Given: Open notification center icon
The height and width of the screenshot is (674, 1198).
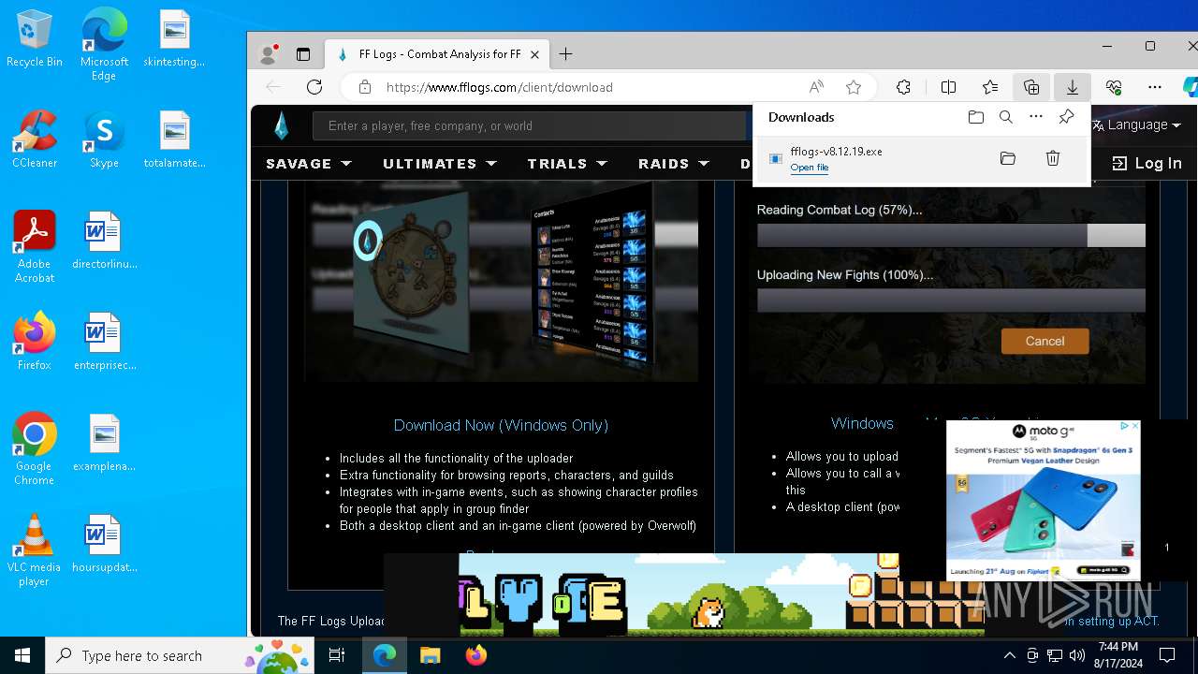Looking at the screenshot, I should point(1167,655).
